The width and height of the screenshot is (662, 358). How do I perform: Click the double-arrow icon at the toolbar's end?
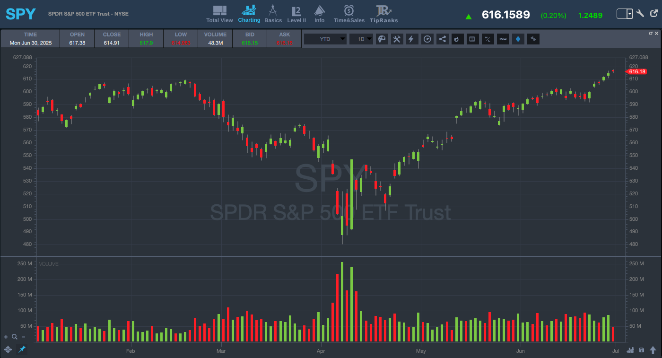point(533,39)
